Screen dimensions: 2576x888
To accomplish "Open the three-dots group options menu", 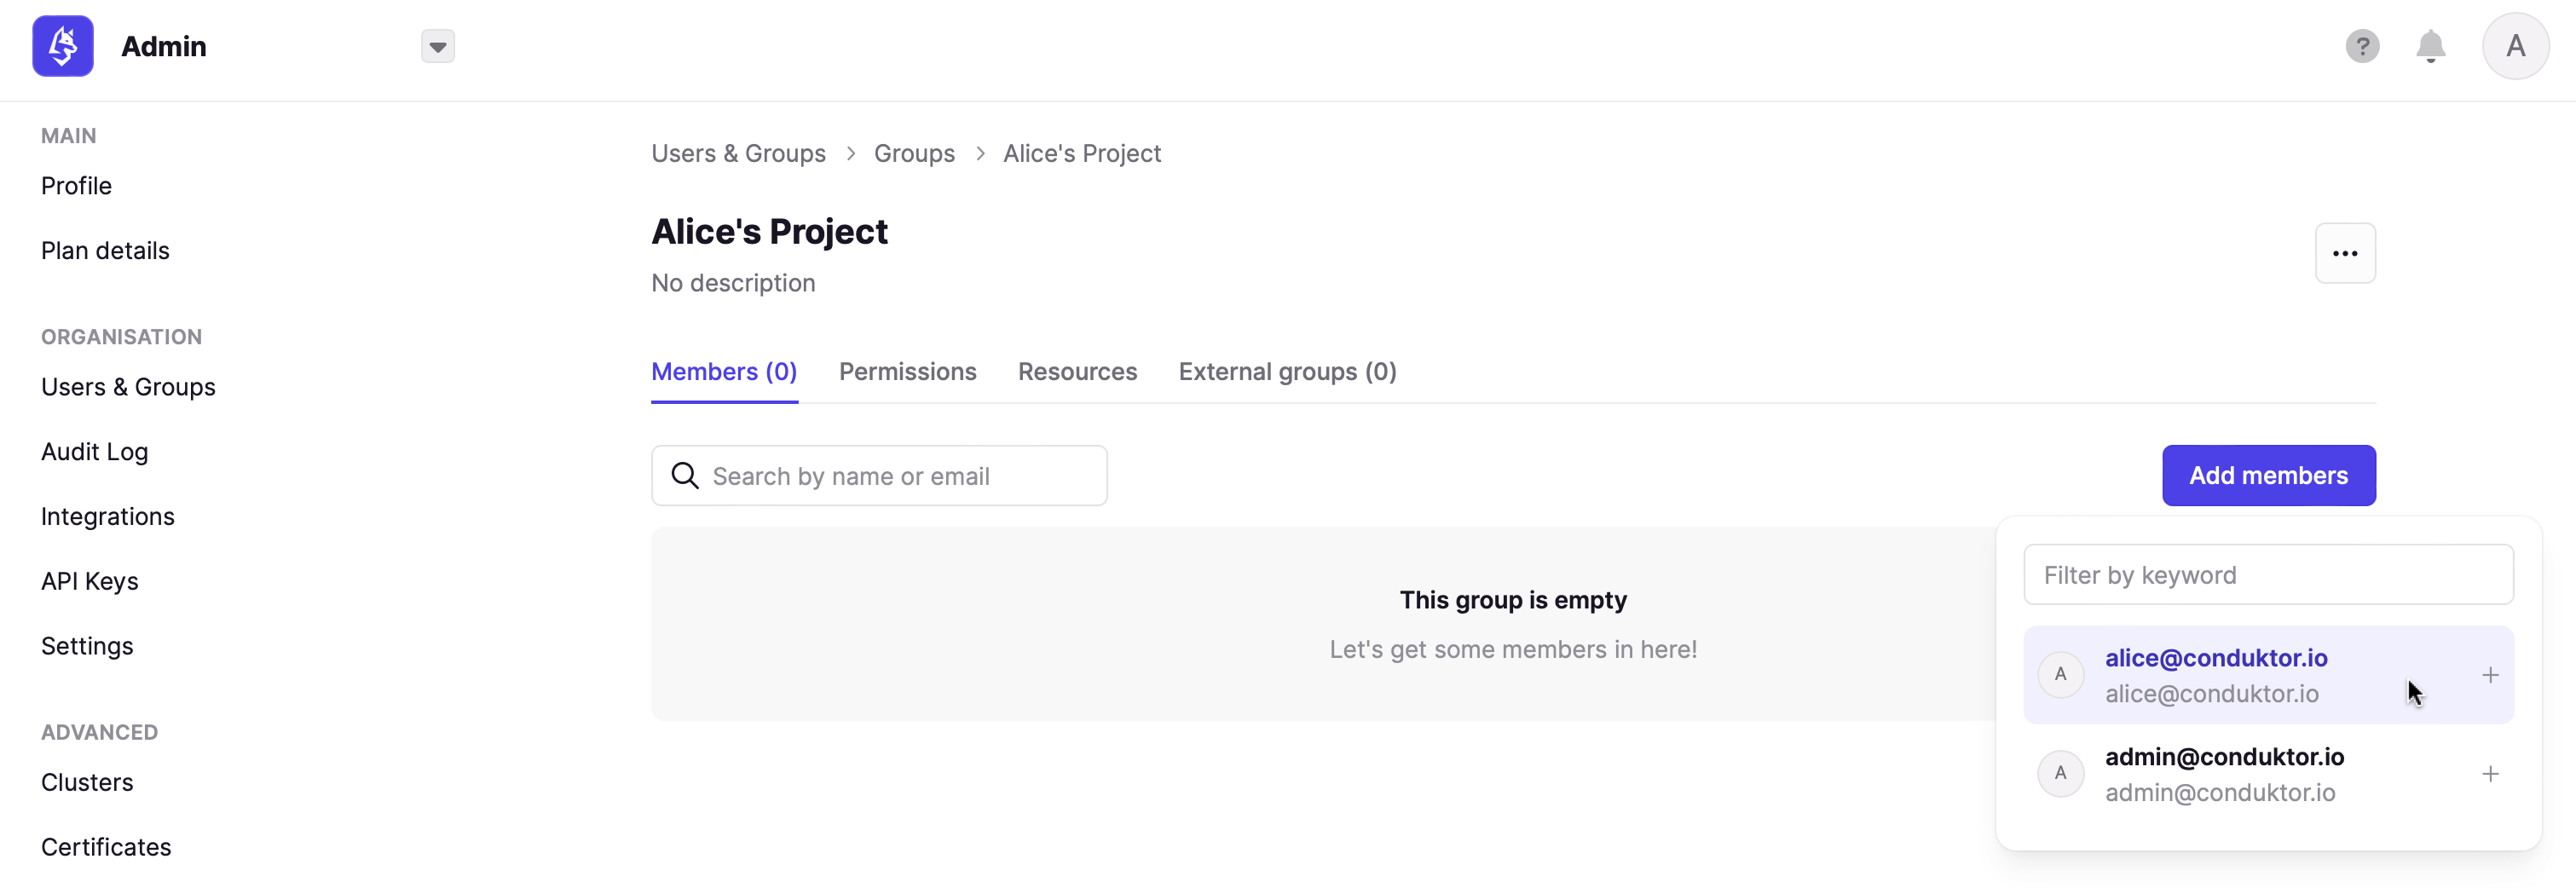I will tap(2345, 253).
